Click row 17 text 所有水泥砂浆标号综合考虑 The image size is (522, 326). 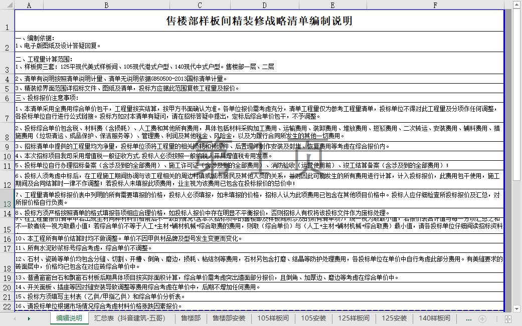pos(84,248)
